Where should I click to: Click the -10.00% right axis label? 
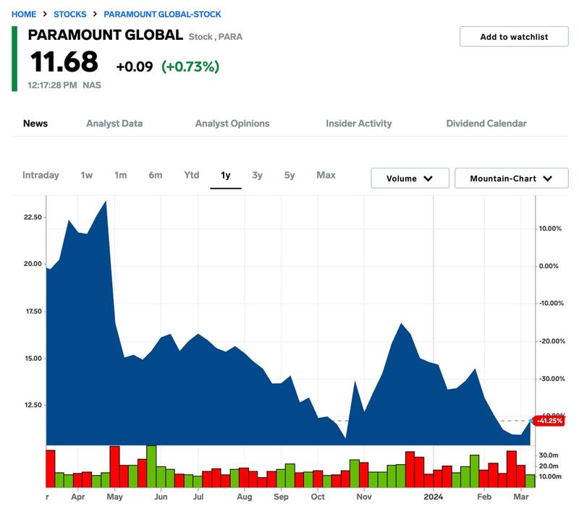(551, 304)
